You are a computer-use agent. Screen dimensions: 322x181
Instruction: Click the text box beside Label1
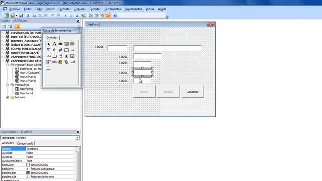[x=117, y=48]
